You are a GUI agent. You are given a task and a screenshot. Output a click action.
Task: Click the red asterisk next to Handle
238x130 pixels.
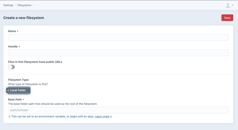click(x=20, y=47)
